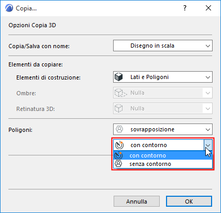The width and height of the screenshot is (221, 213).
Task: Open the sovrapposizione dropdown
Action: (x=163, y=129)
